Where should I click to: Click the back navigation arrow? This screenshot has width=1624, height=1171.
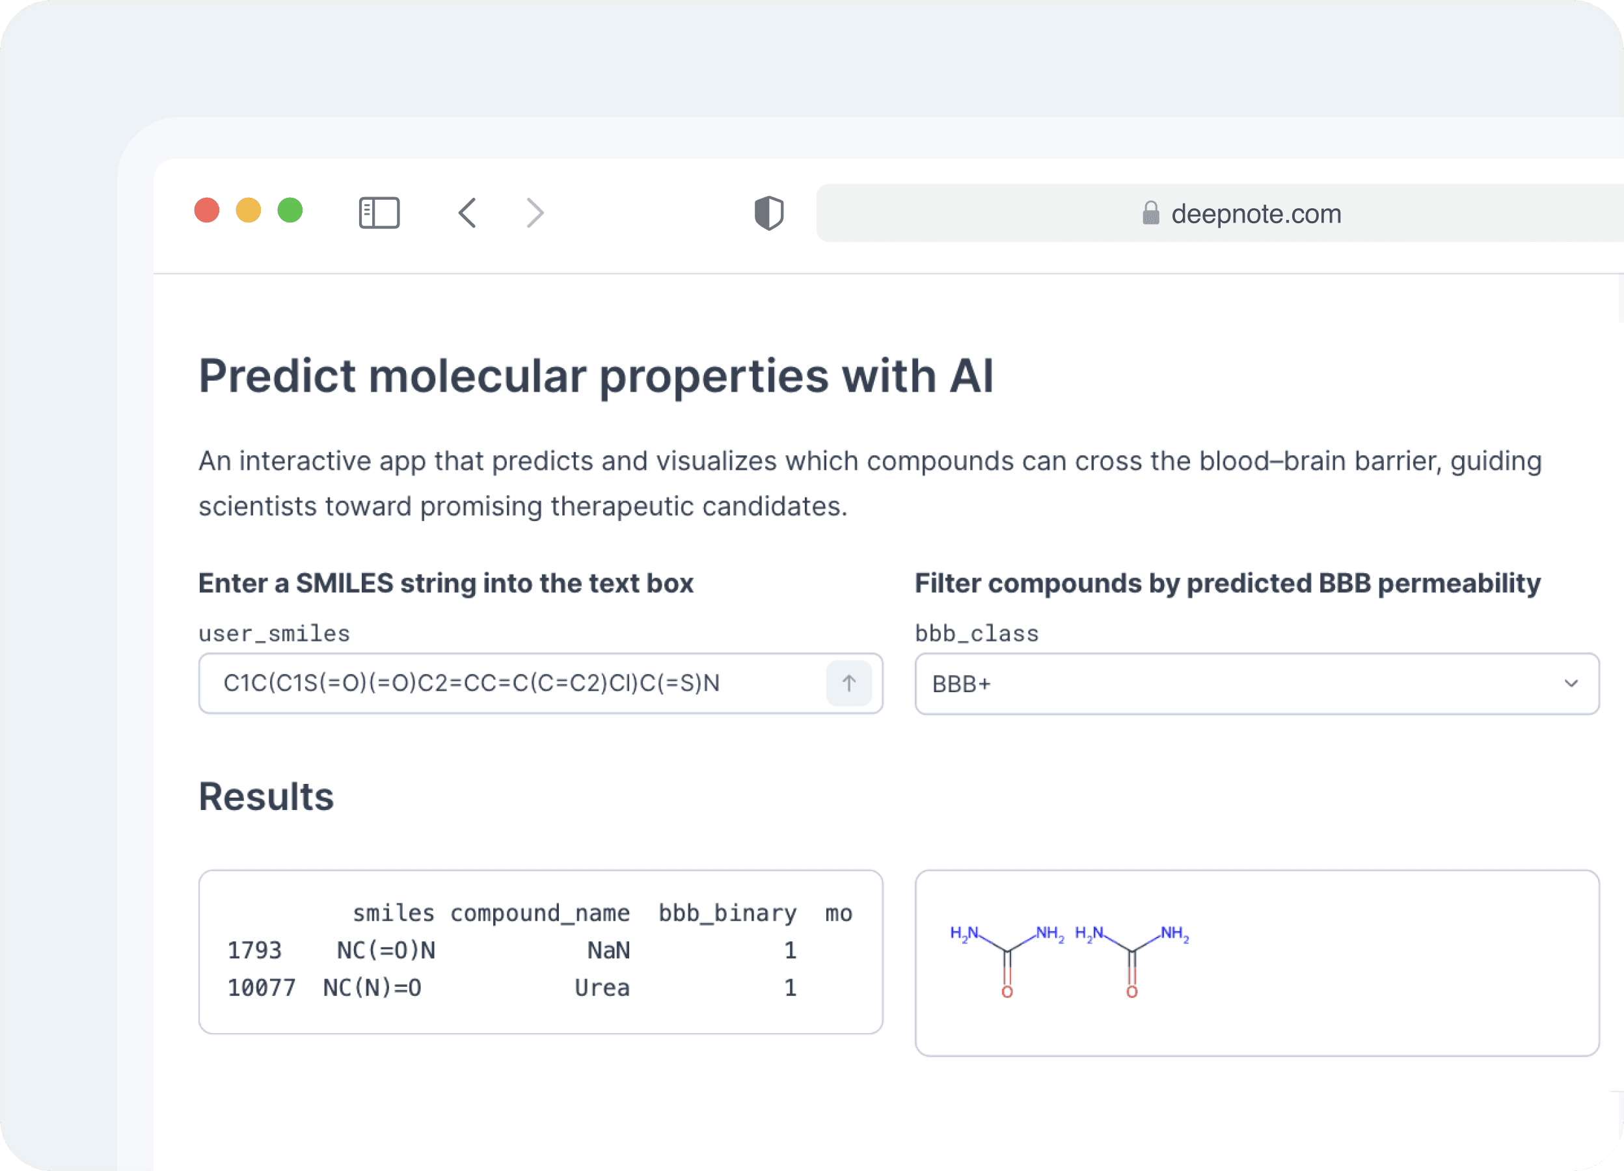click(x=467, y=213)
